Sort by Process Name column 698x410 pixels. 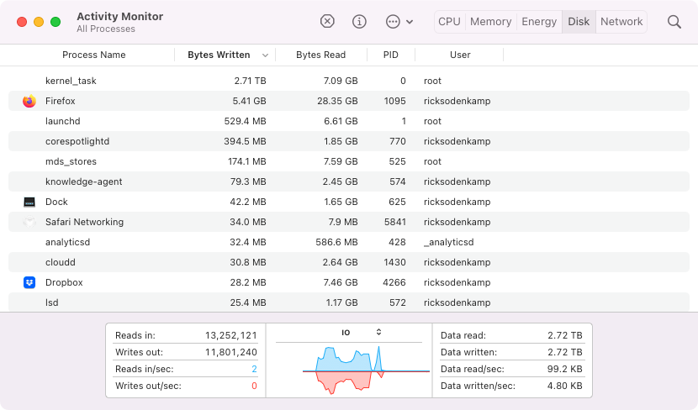(94, 55)
